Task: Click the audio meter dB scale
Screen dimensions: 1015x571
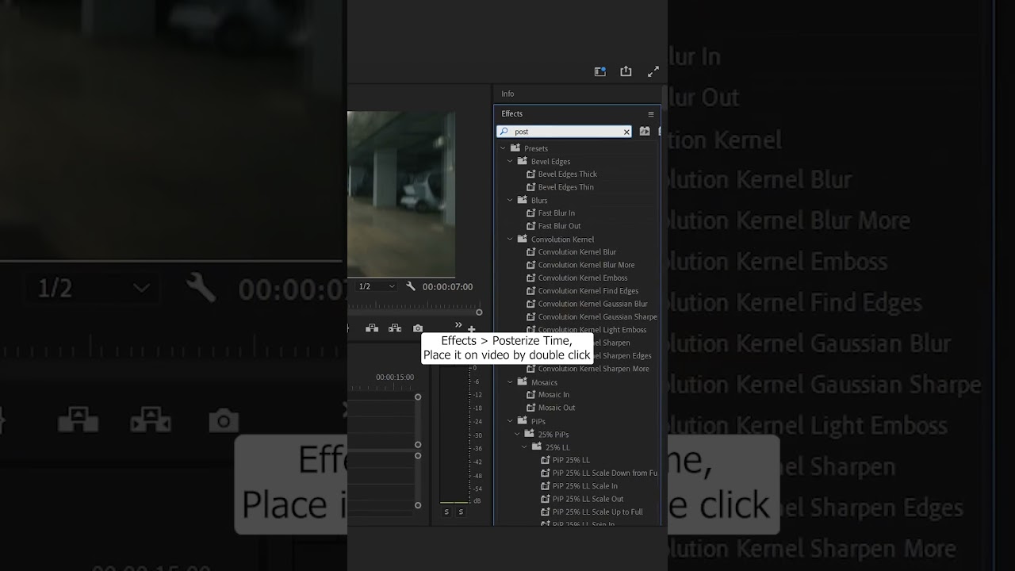Action: coord(477,436)
